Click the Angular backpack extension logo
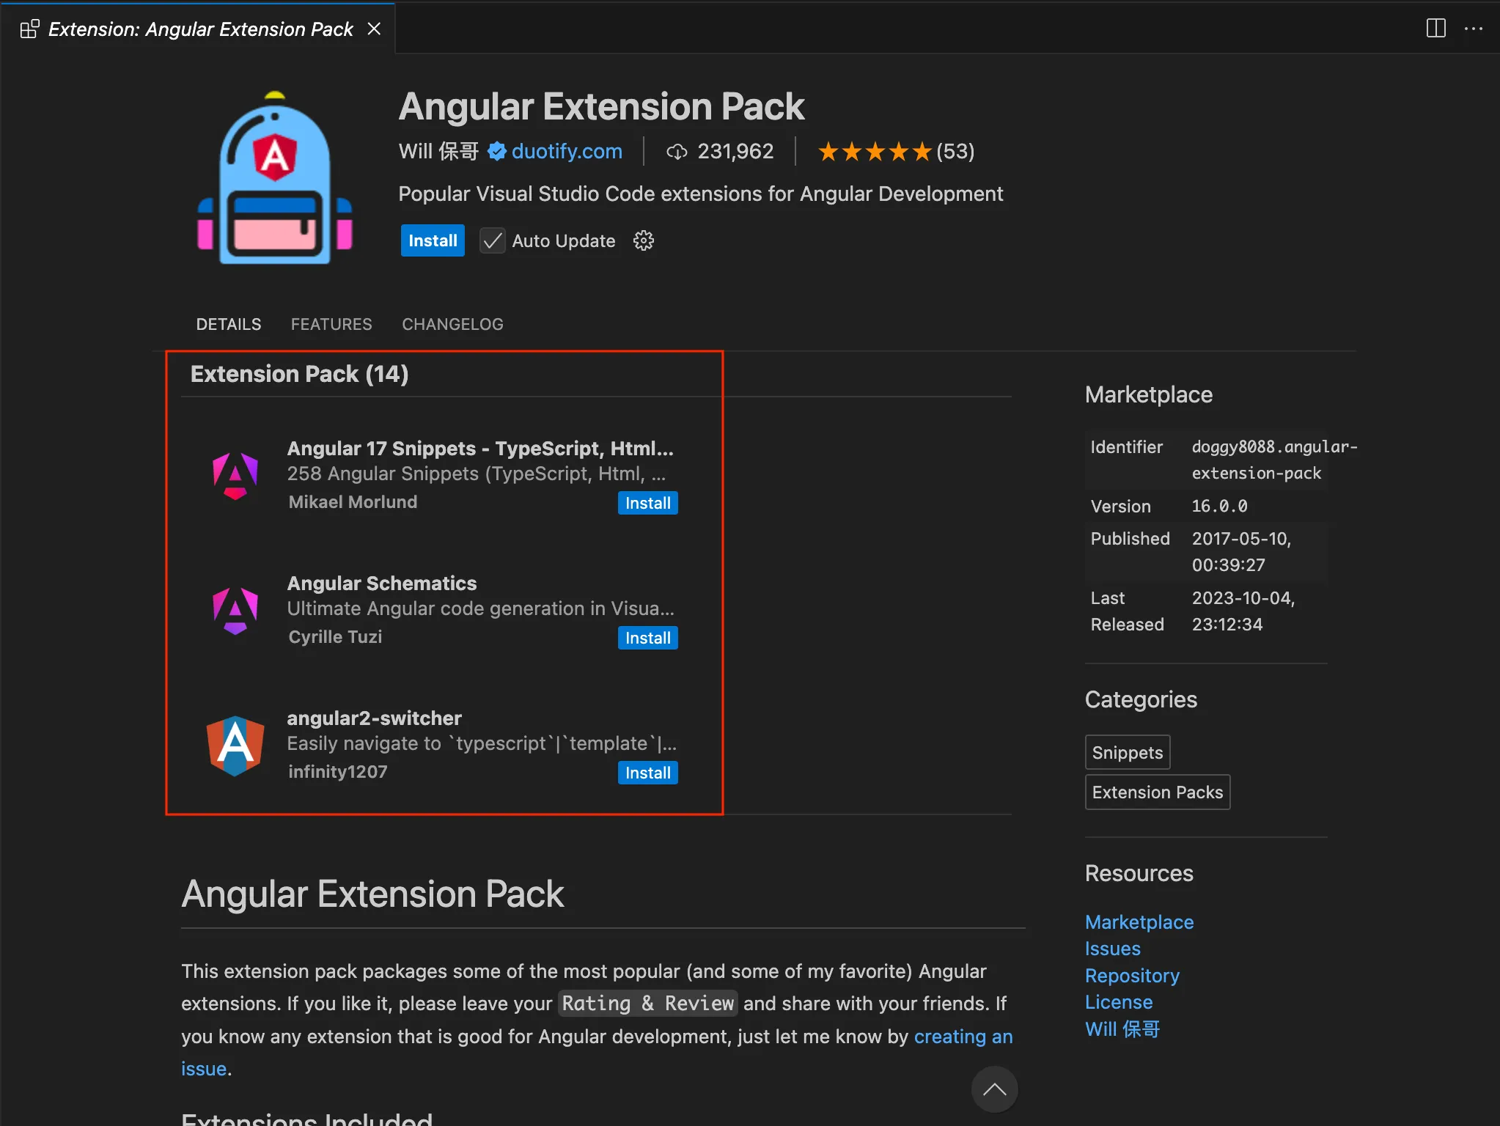 (275, 178)
